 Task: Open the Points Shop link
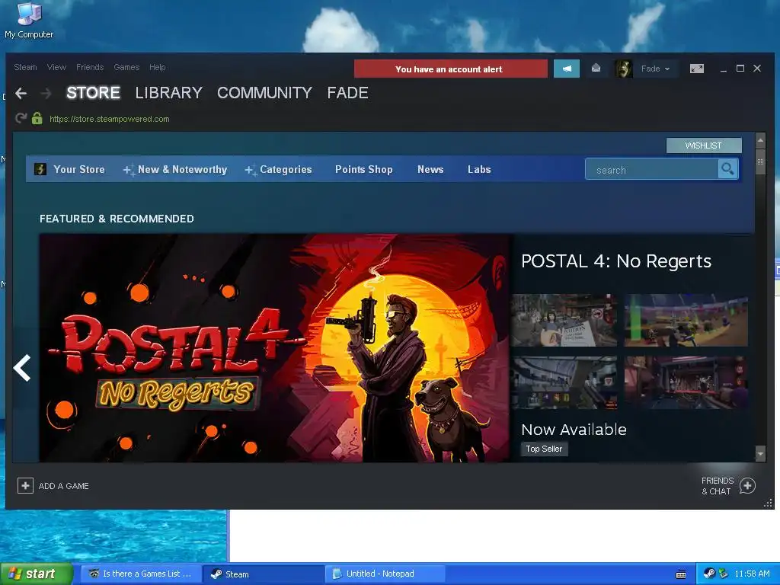point(363,169)
